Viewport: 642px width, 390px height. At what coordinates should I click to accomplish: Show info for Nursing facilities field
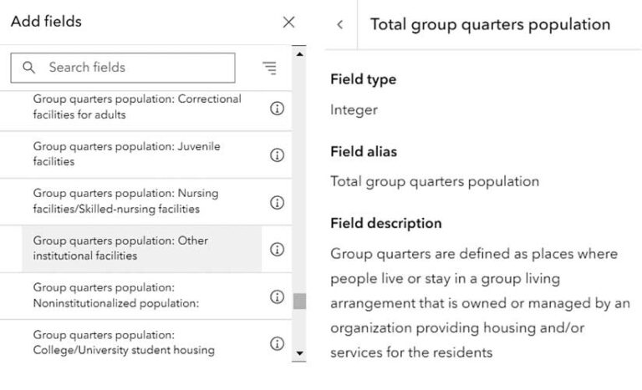point(278,202)
